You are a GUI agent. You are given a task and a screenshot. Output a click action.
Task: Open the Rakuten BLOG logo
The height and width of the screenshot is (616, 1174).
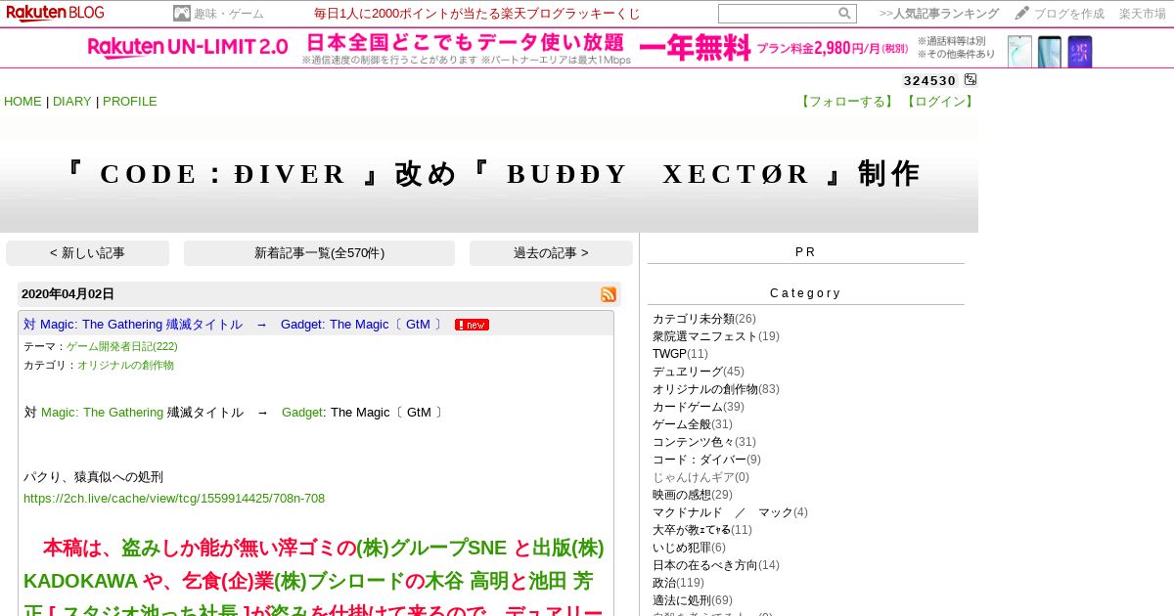(x=55, y=13)
